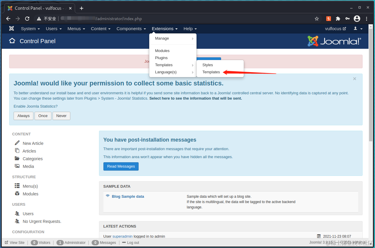
Task: Click the New Article sidebar link
Action: click(33, 143)
